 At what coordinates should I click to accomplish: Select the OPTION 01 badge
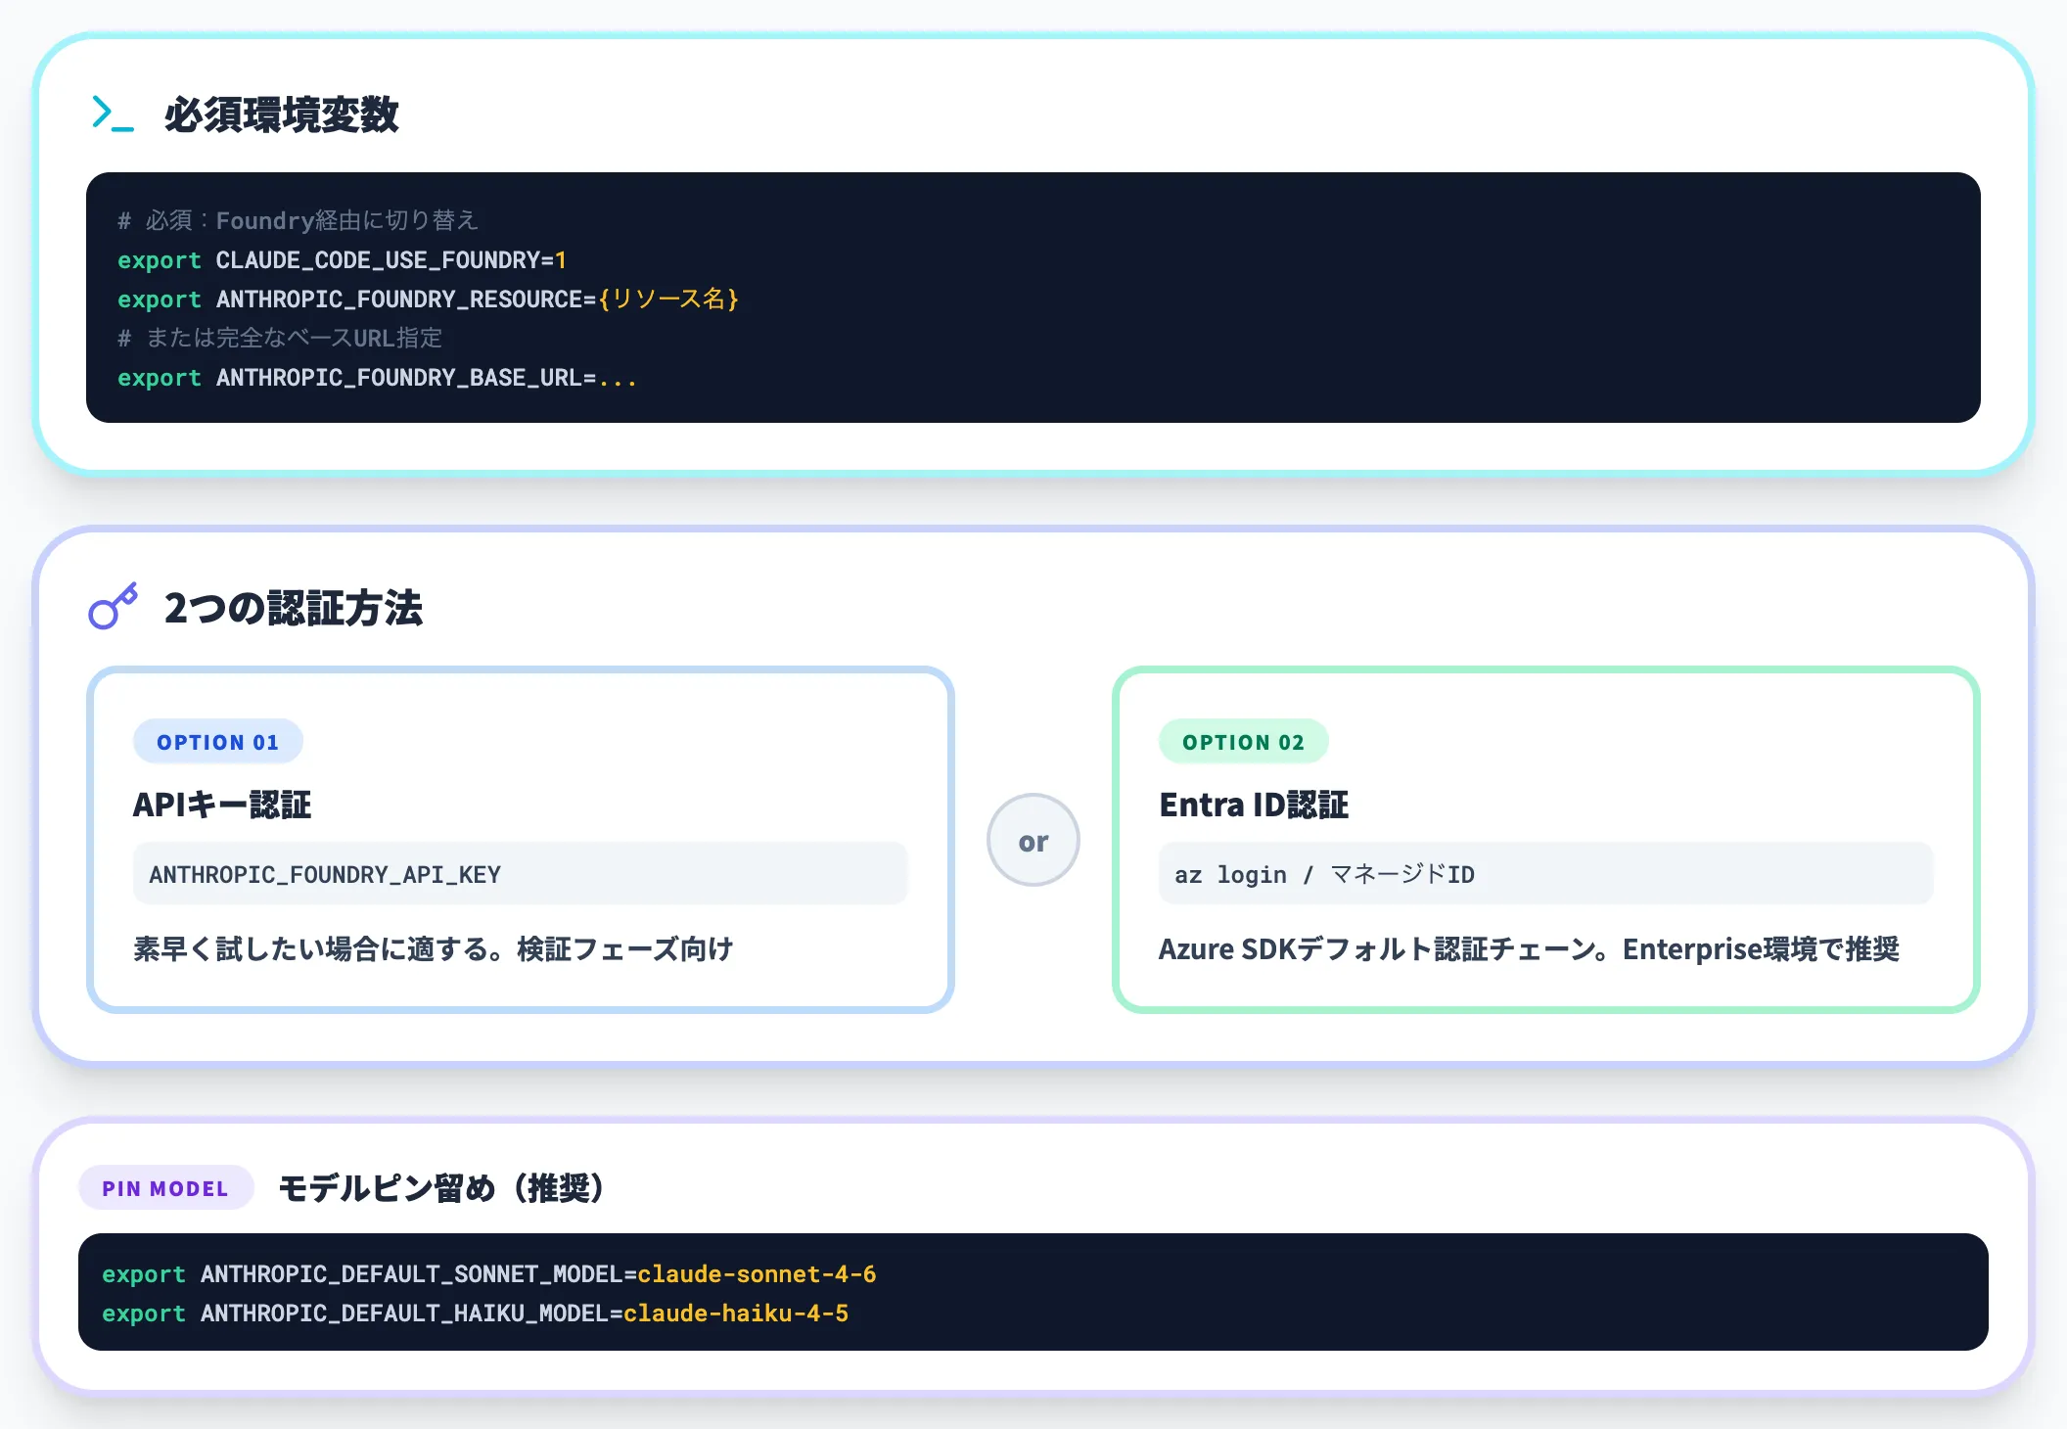click(x=218, y=742)
